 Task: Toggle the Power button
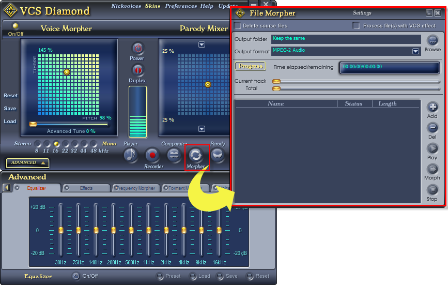tap(138, 48)
